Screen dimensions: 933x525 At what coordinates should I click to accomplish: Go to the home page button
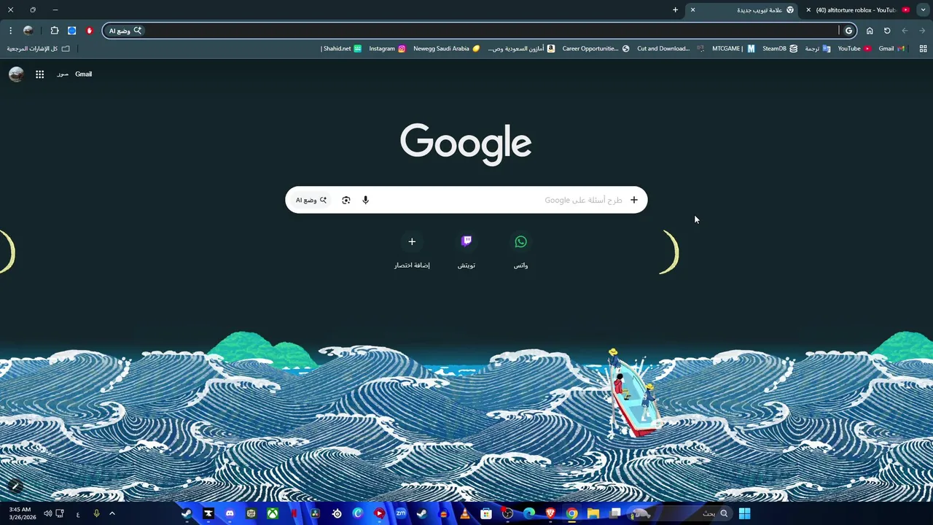870,31
